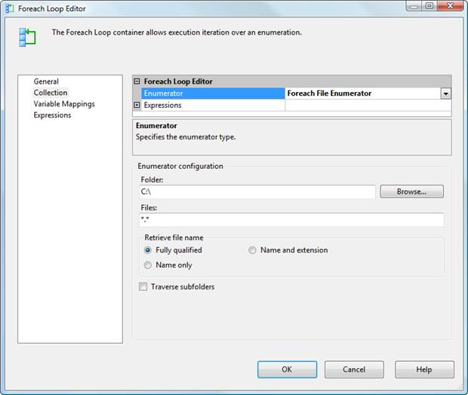
Task: Click the Cancel button
Action: click(x=354, y=369)
